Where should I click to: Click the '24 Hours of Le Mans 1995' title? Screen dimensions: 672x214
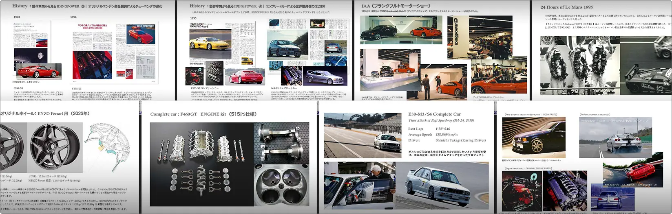click(567, 7)
